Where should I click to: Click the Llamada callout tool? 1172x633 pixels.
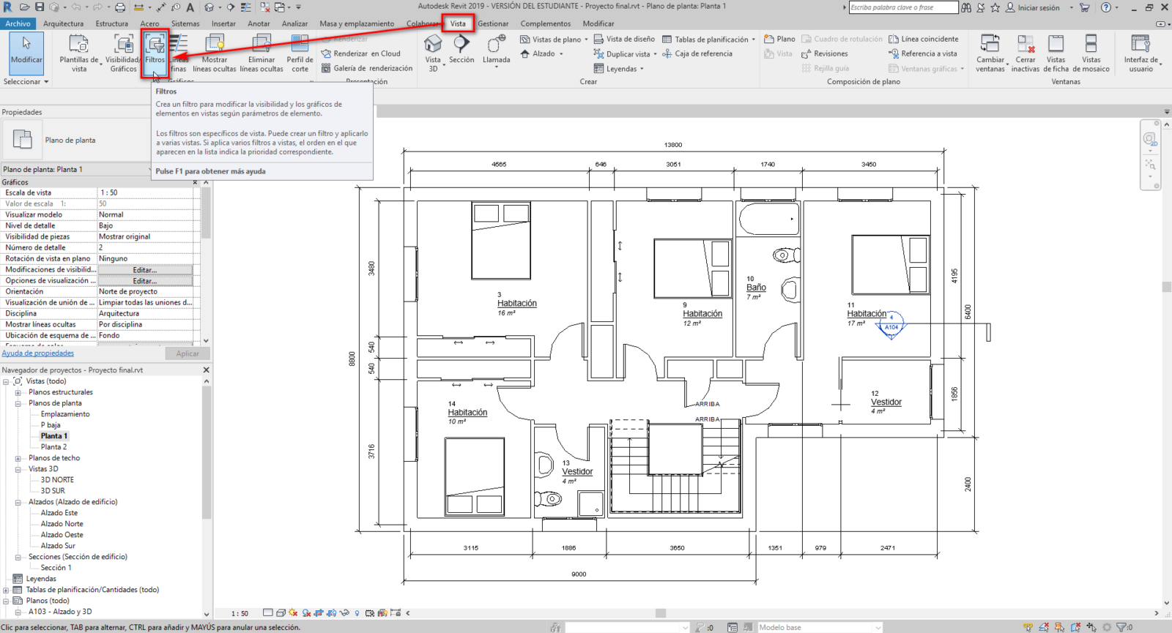496,50
